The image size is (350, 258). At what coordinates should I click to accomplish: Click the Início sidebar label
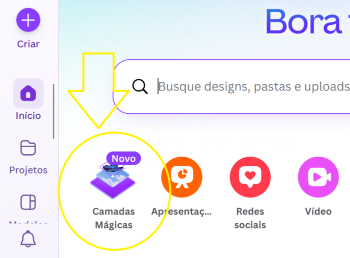click(28, 116)
